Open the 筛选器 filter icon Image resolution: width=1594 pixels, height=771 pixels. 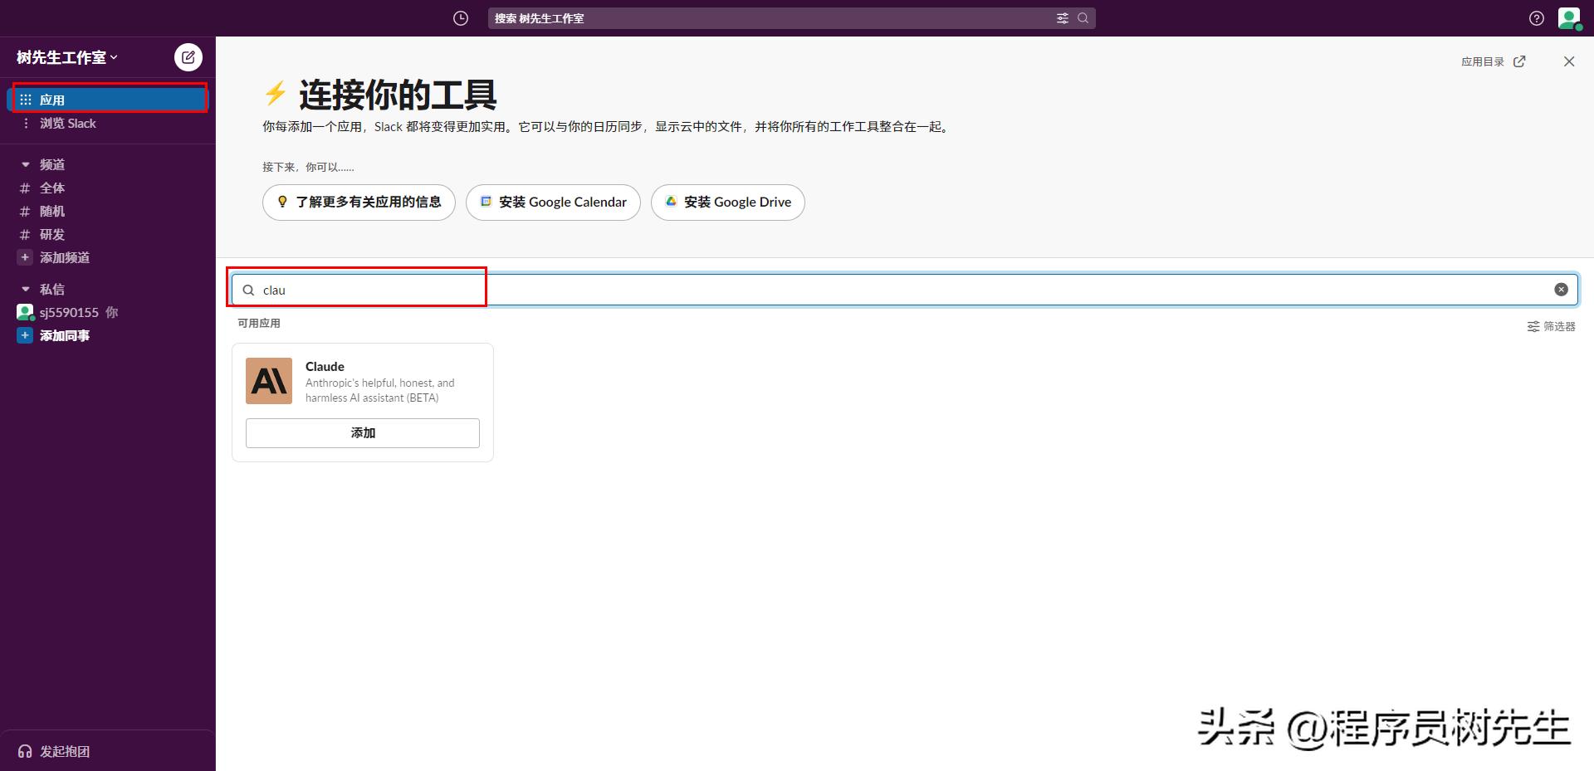click(x=1551, y=326)
